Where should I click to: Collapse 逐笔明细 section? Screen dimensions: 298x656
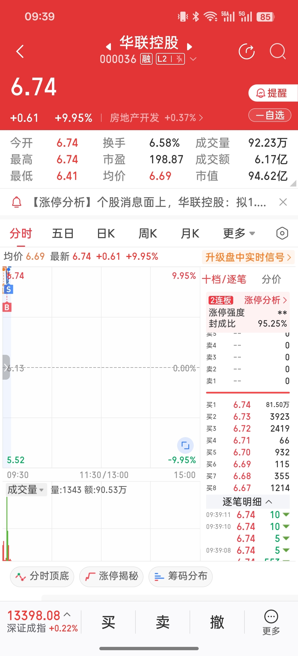248,502
